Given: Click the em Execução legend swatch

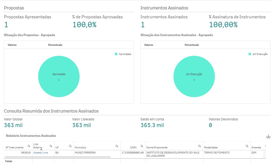Looking at the screenshot, I should 250,54.
